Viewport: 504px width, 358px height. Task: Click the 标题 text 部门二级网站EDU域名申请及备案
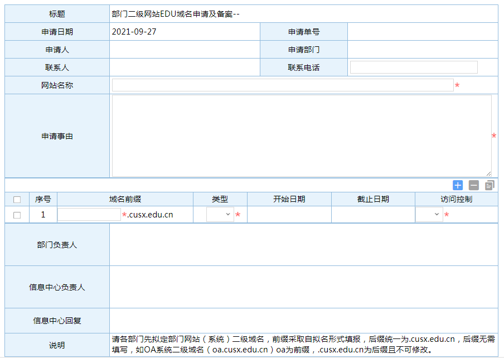(x=175, y=14)
